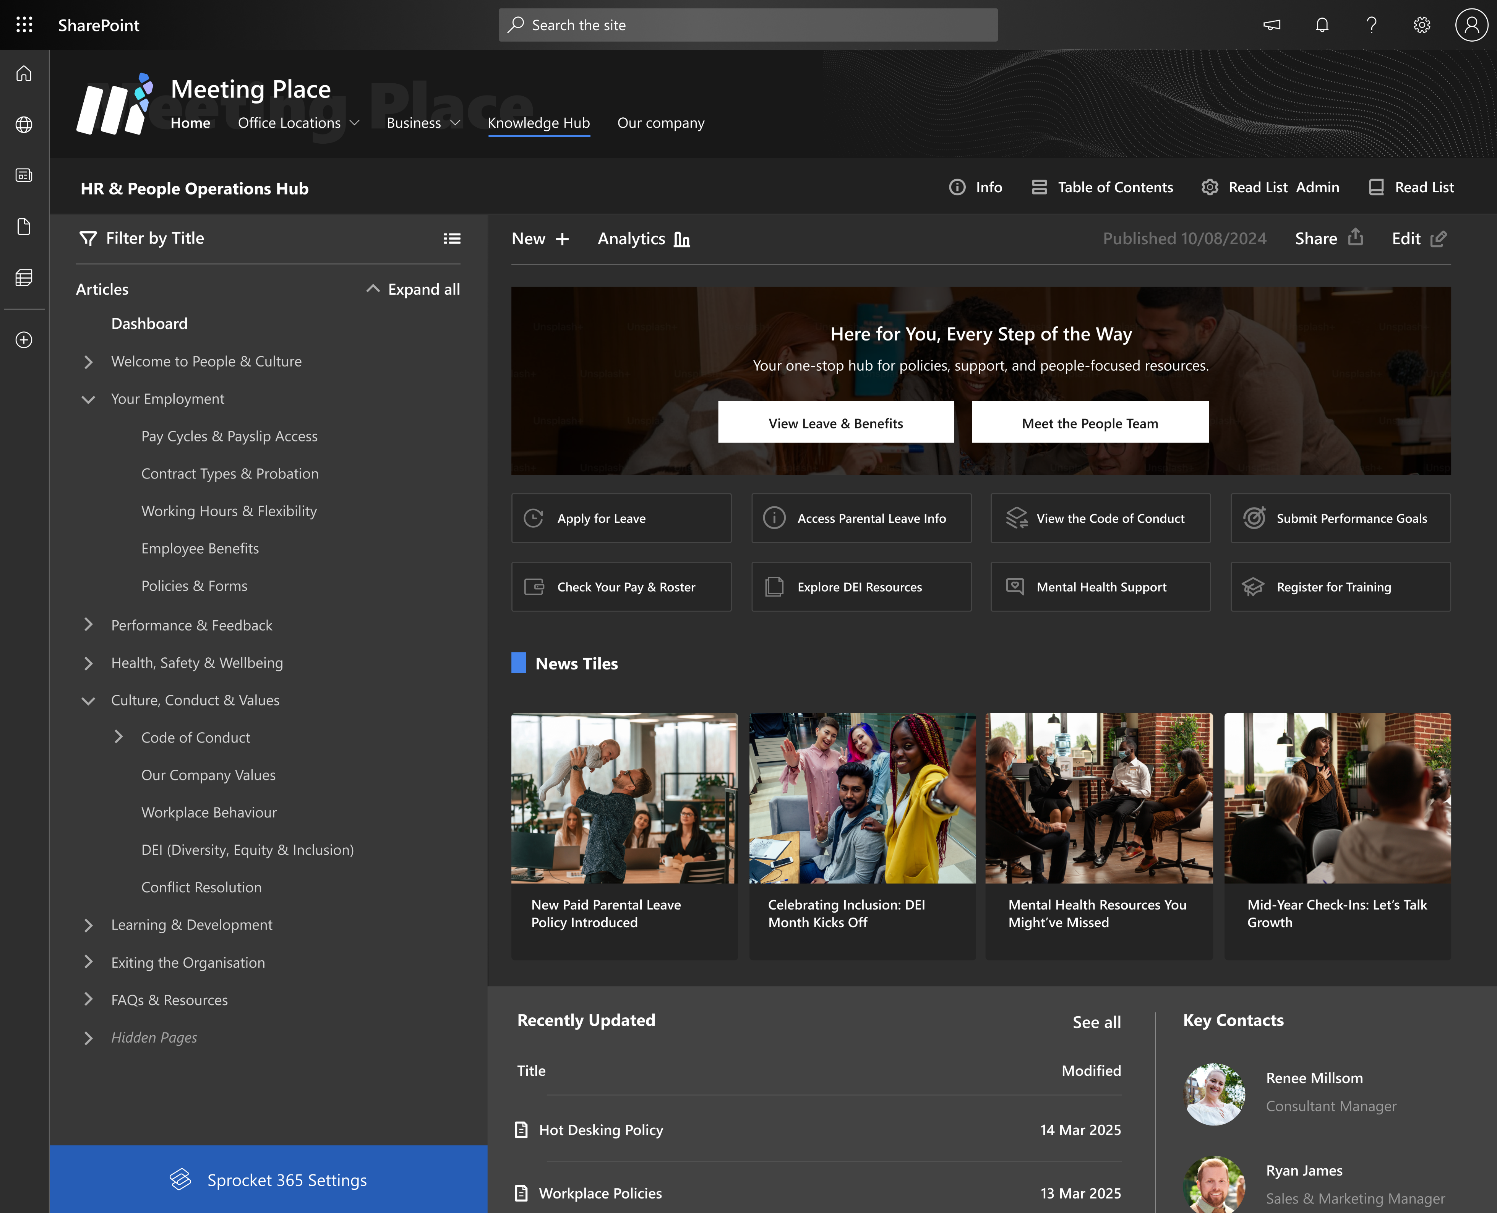Viewport: 1497px width, 1213px height.
Task: Expand Performance & Feedback section
Action: click(x=88, y=625)
